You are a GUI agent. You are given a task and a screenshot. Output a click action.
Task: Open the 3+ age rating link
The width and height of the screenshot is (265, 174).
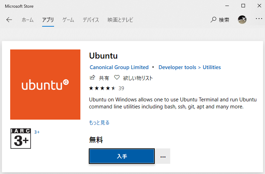coord(37,132)
